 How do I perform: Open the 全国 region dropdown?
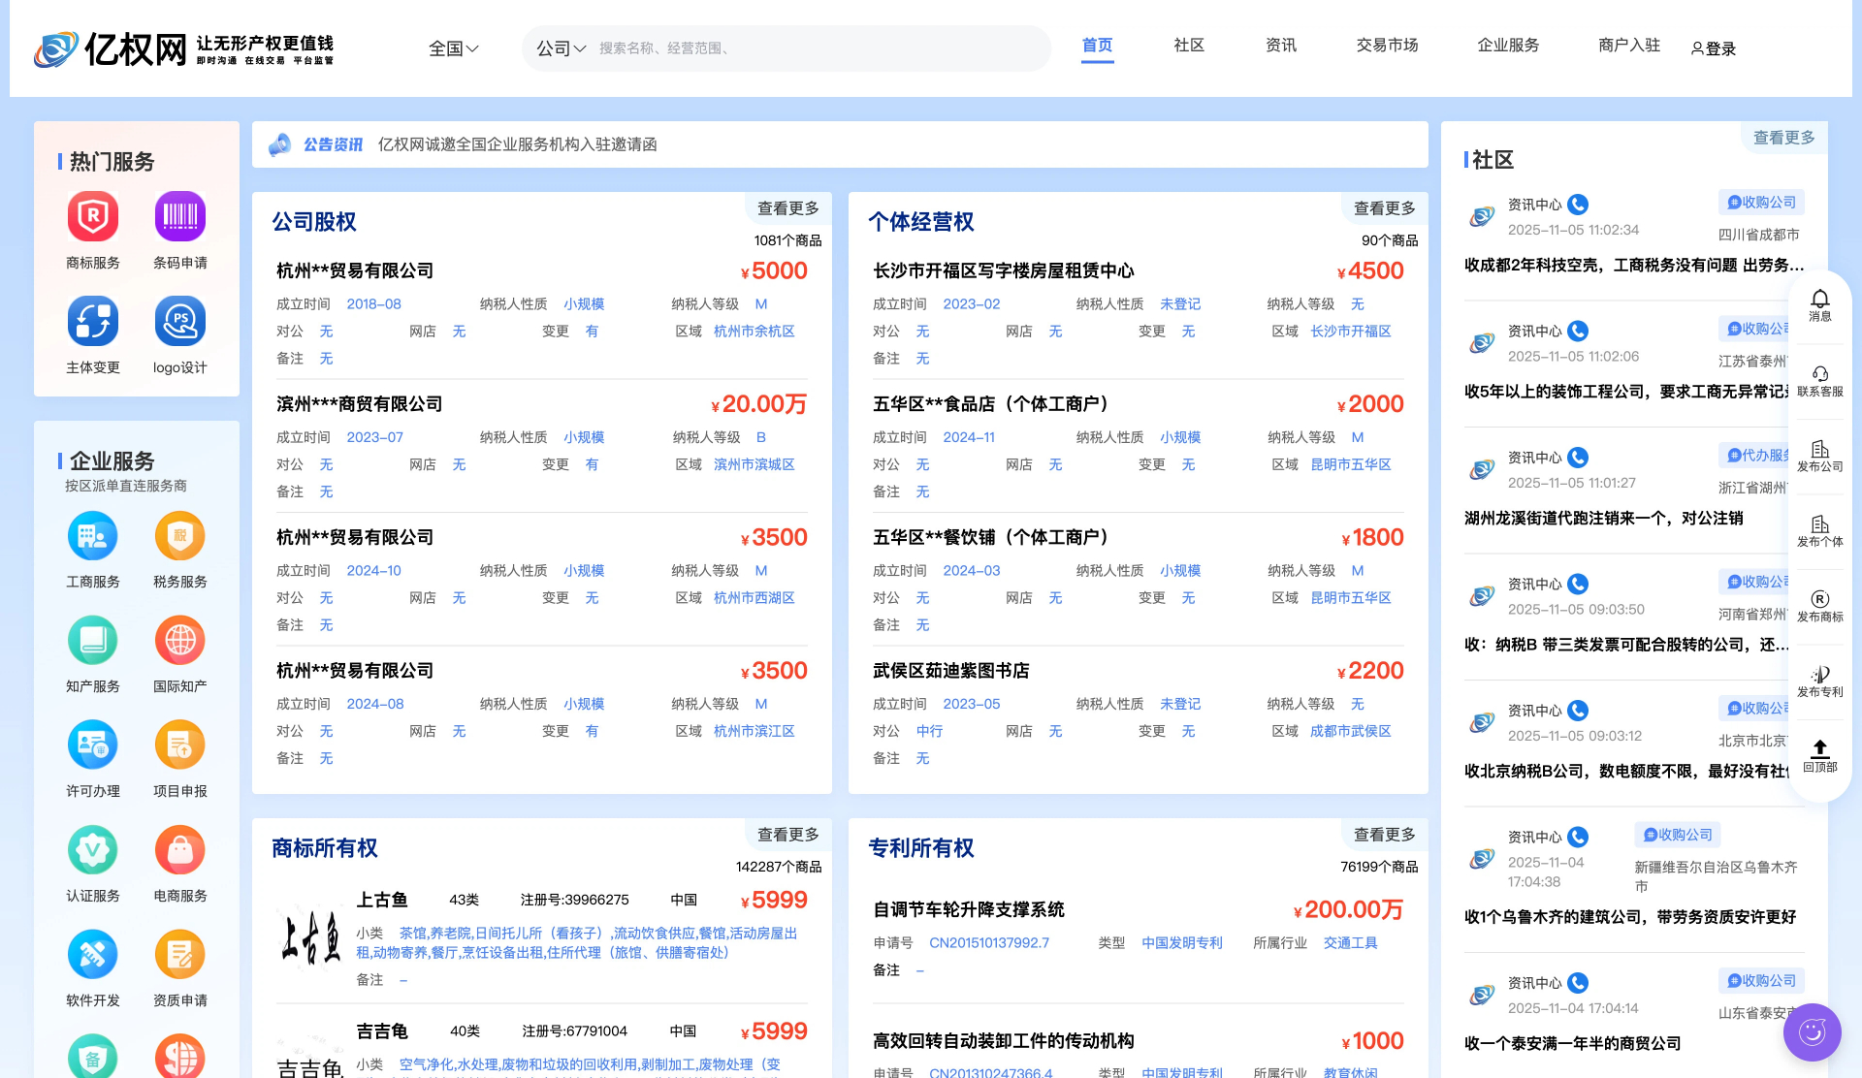[x=454, y=48]
